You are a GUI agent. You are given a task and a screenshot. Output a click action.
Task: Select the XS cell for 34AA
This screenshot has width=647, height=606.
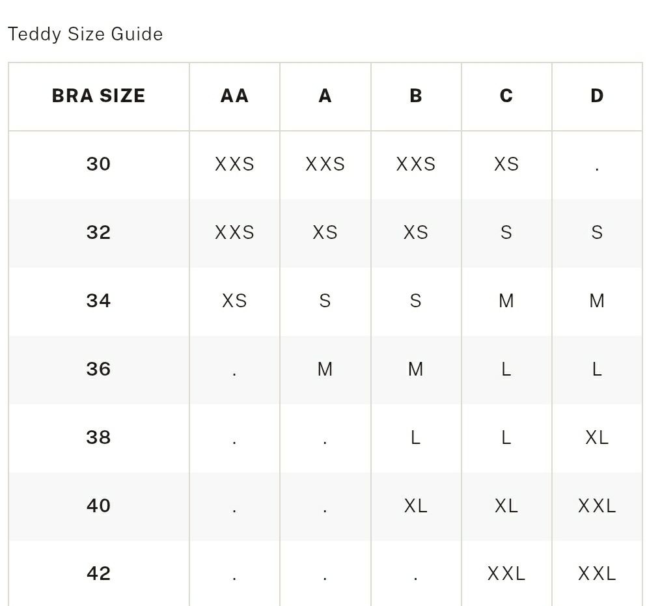coord(234,301)
